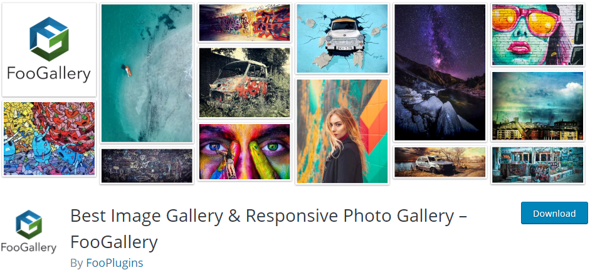Open the abandoned car in field photo
590x275 pixels.
pos(440,162)
